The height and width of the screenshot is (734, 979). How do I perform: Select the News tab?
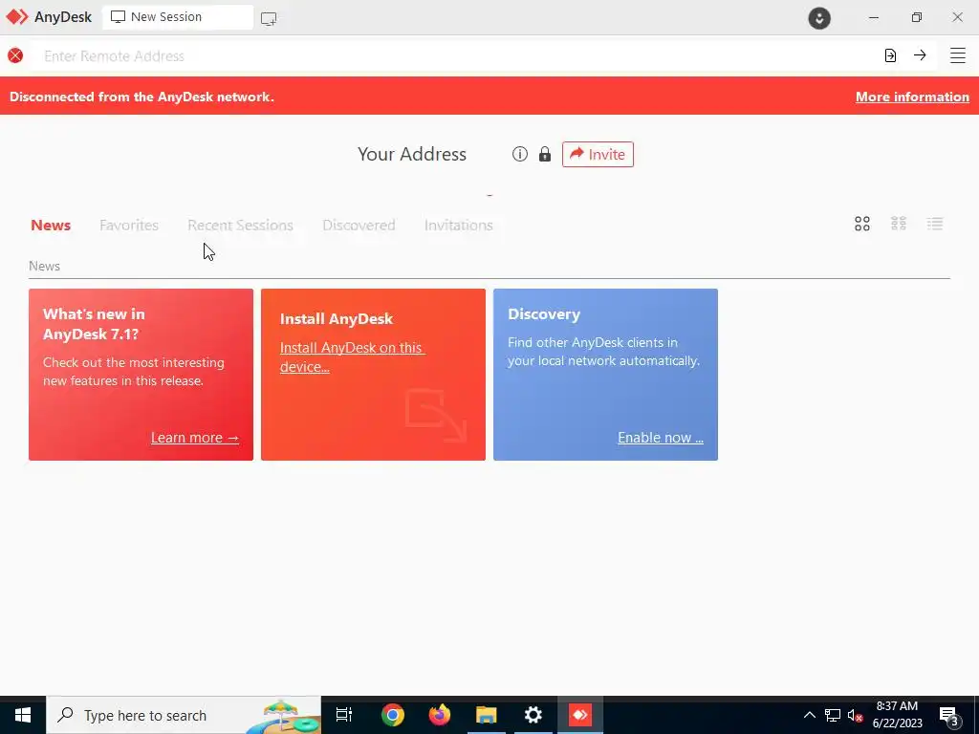[51, 226]
